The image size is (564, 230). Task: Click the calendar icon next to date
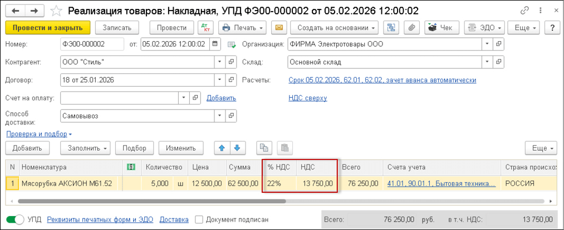pos(215,44)
